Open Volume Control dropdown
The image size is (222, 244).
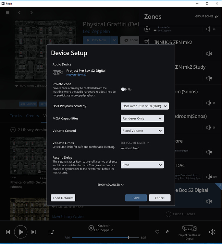click(x=142, y=131)
